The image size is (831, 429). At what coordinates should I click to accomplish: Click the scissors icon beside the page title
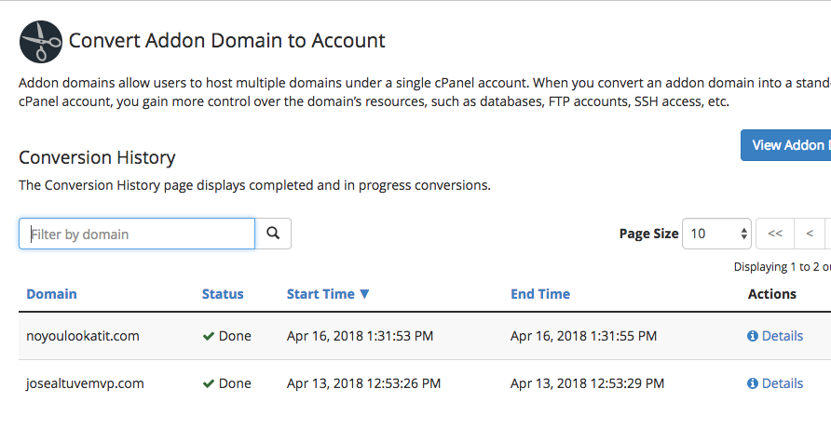[41, 42]
